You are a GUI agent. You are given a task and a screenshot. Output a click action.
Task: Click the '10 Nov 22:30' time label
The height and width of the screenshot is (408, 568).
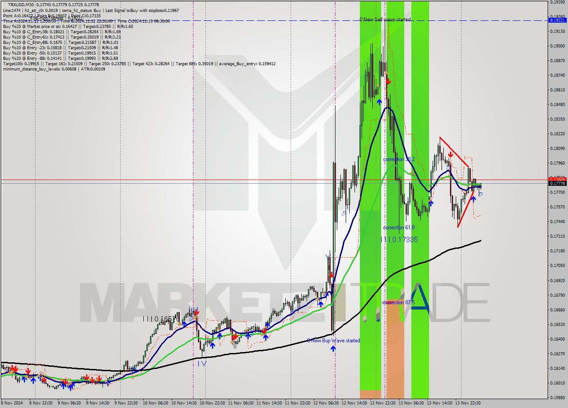pos(212,403)
